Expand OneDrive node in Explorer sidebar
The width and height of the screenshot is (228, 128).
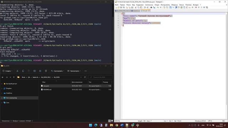[x=2, y=93]
